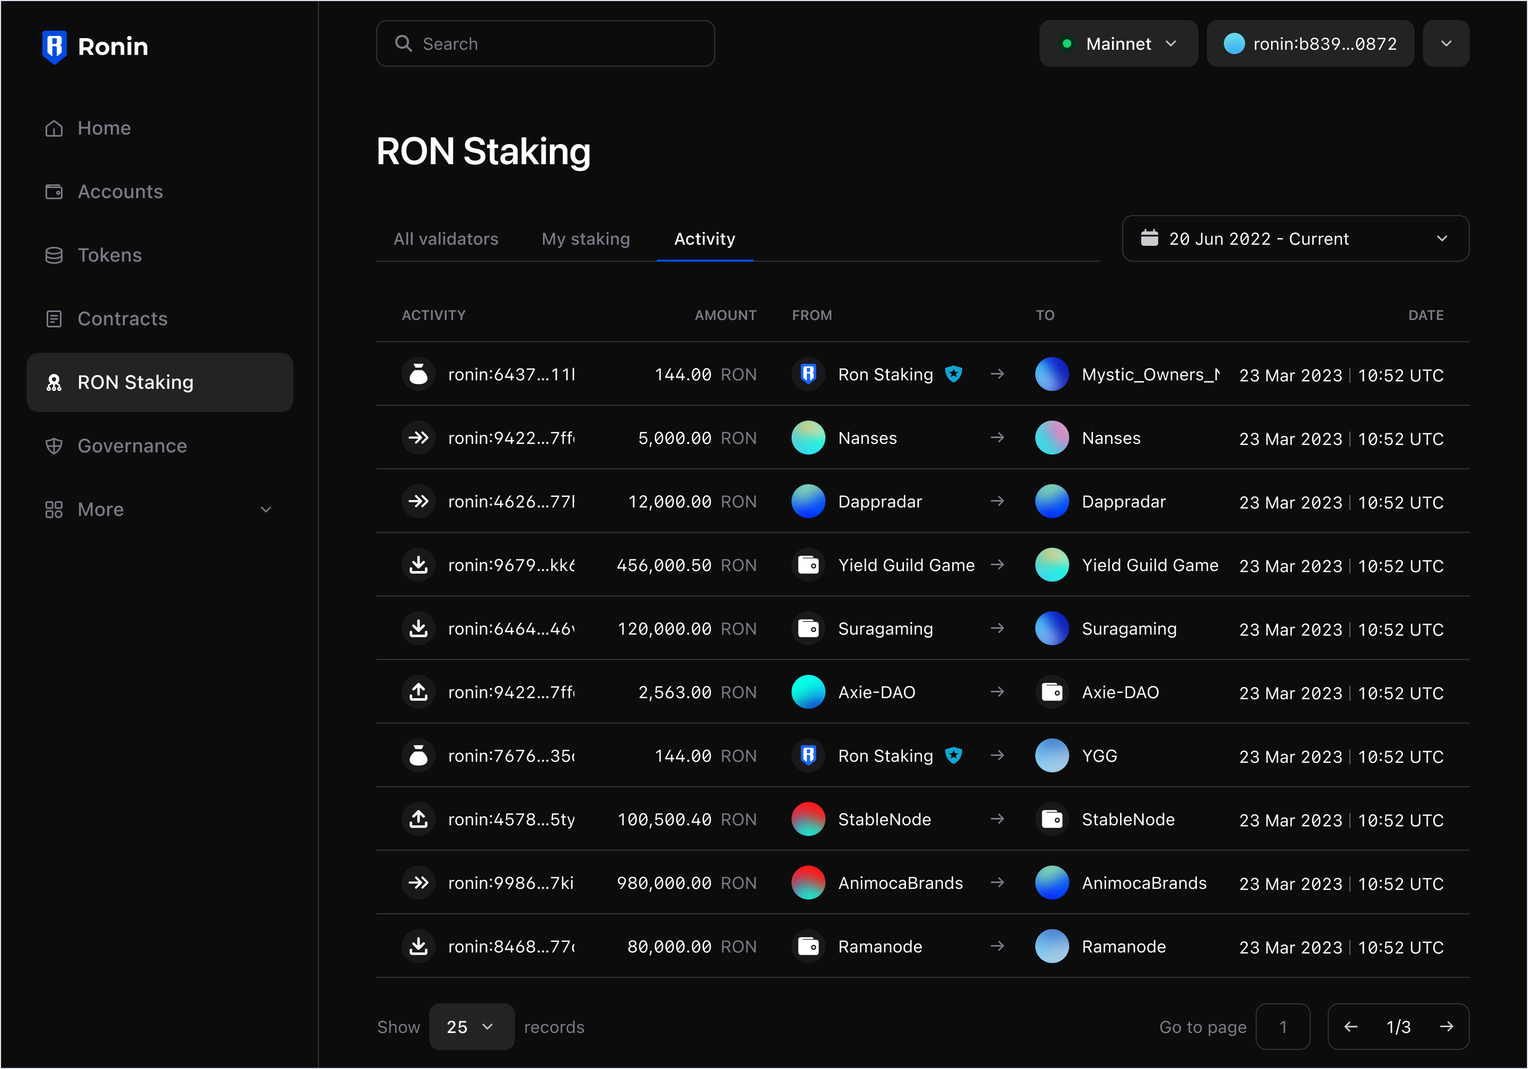Click the wallet icon beside Axie-DAO in the TO column
Viewport: 1528px width, 1069px height.
(x=1052, y=692)
